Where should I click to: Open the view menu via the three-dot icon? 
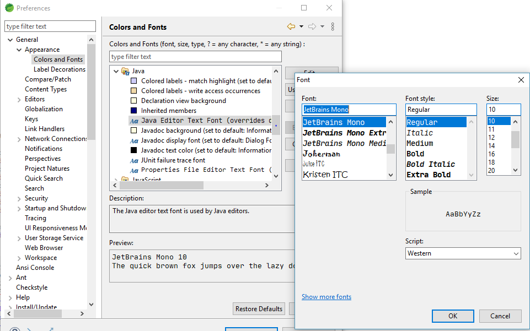[331, 26]
